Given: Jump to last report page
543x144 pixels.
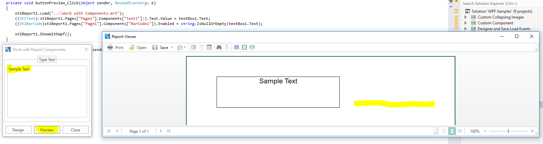Looking at the screenshot, I should click(169, 131).
